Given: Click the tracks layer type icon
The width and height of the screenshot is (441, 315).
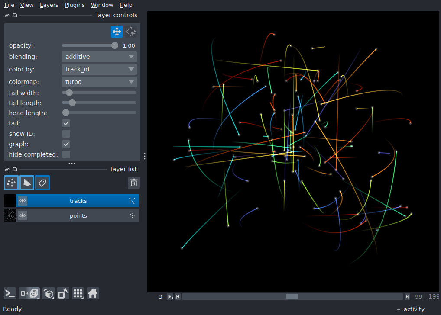Looking at the screenshot, I should coord(132,201).
